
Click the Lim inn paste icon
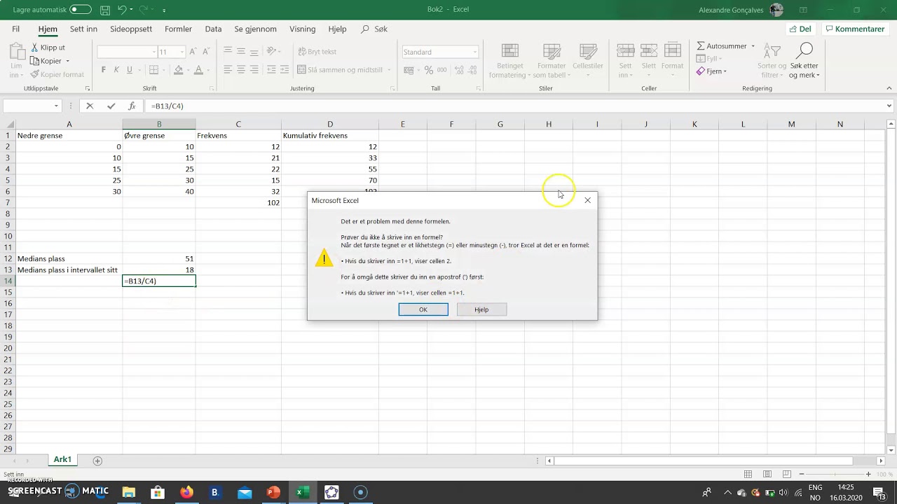[16, 52]
